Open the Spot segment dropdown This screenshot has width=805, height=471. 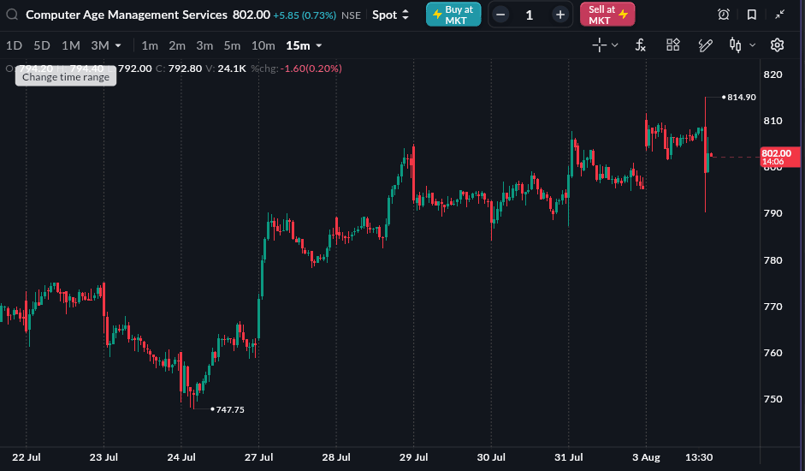[391, 15]
